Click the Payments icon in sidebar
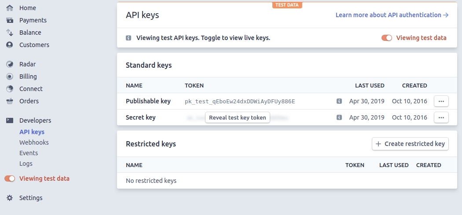Screen dimensions: 462x215 click(x=10, y=20)
